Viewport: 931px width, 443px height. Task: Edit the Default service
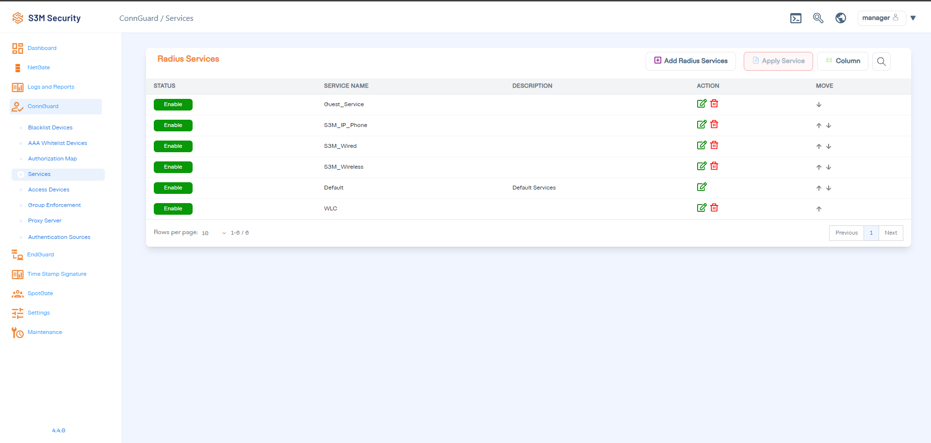point(702,187)
